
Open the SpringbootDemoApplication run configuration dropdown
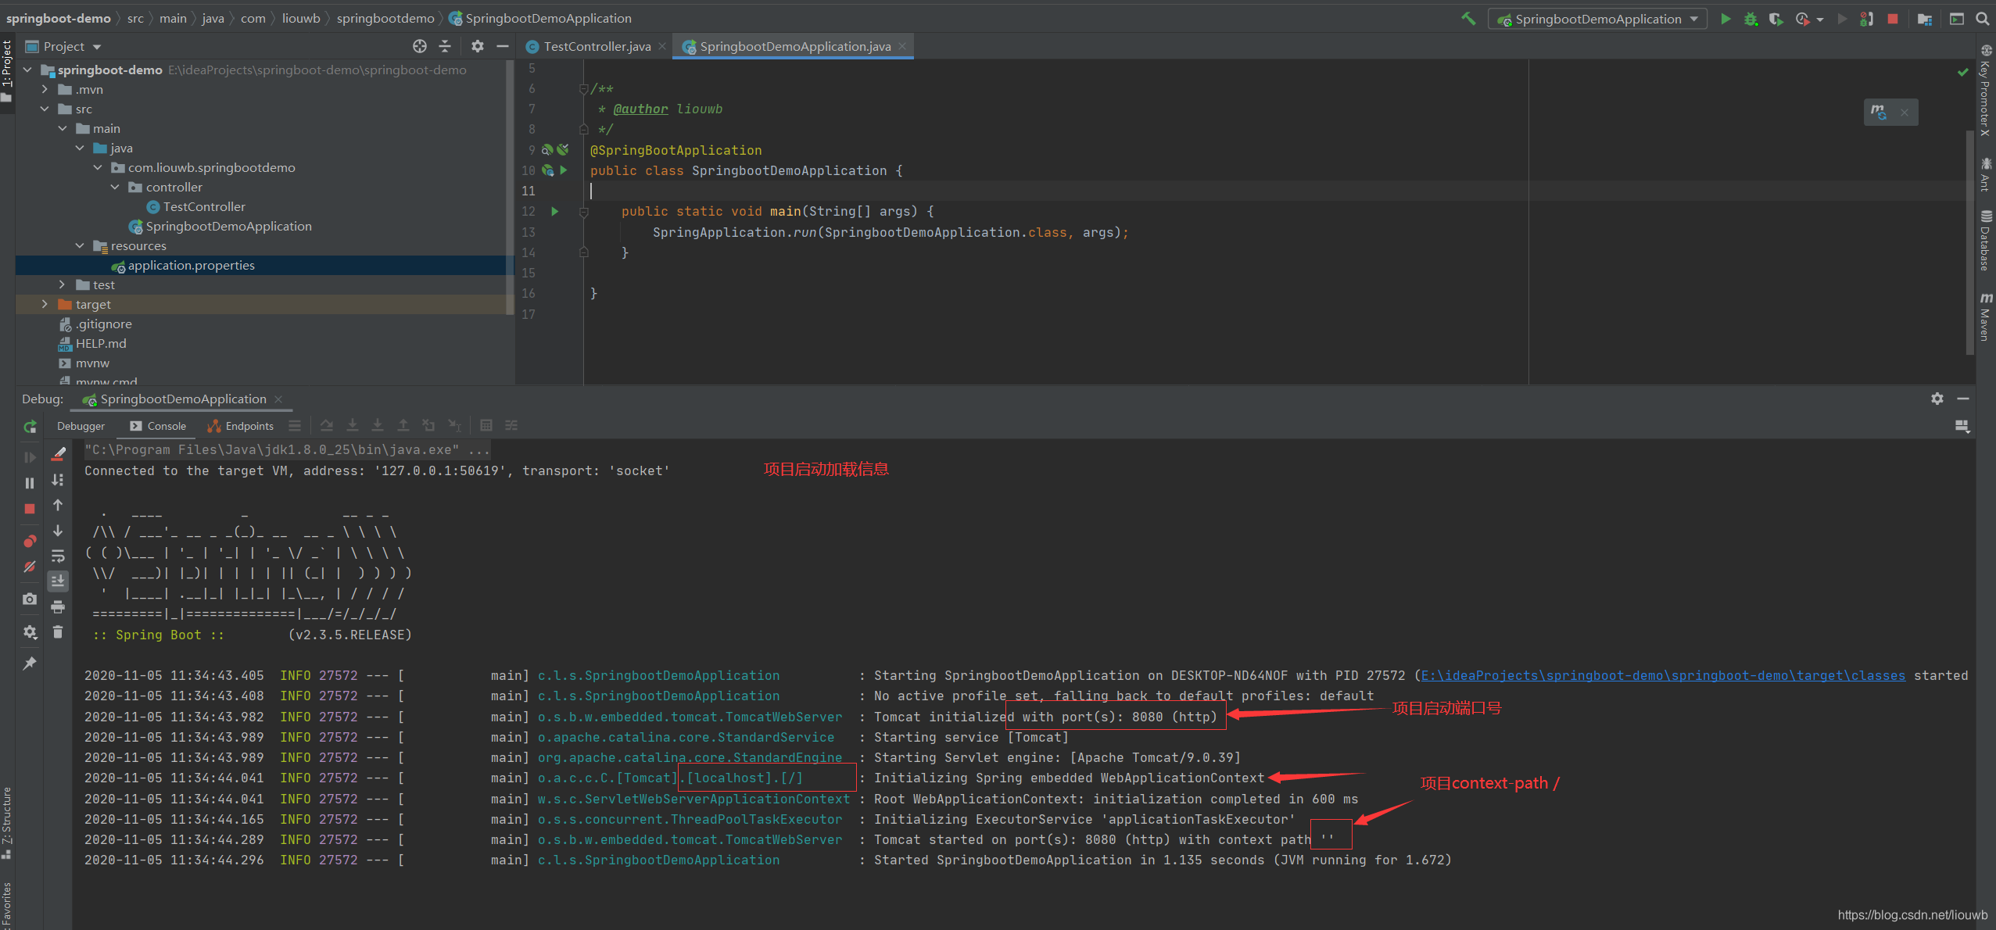1597,19
